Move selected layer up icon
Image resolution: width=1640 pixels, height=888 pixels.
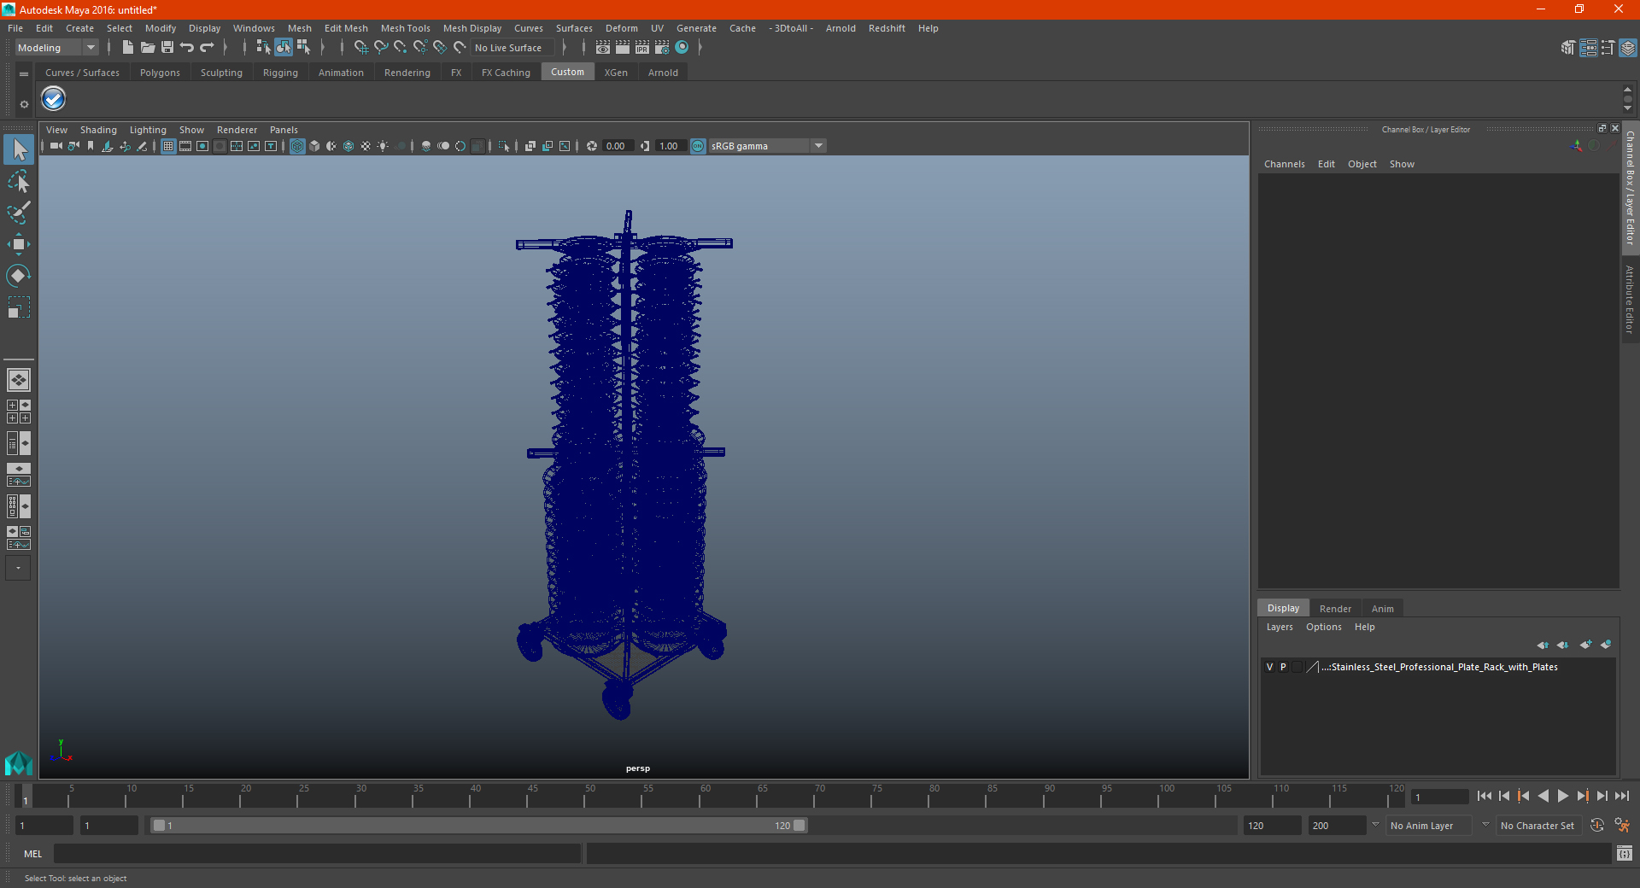click(x=1543, y=645)
